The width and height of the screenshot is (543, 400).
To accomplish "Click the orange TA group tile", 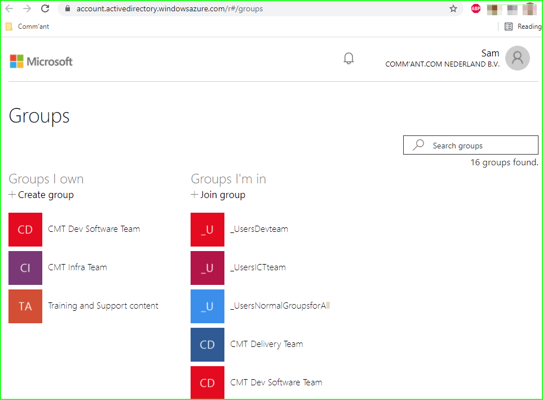I will 25,306.
